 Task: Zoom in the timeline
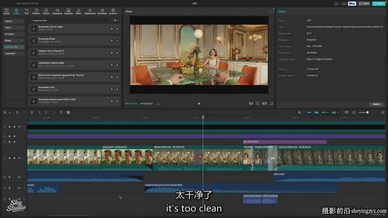pyautogui.click(x=383, y=112)
